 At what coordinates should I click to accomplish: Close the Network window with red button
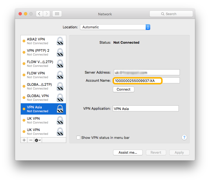tap(20, 14)
